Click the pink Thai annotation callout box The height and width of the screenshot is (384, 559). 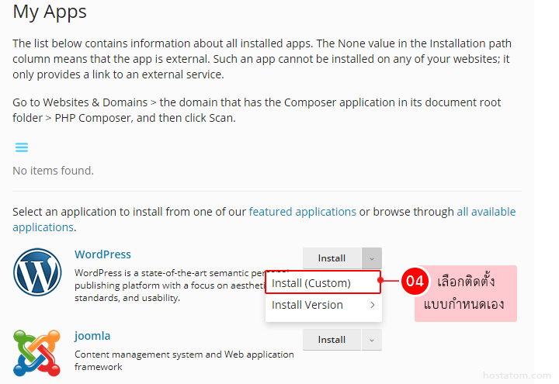464,293
